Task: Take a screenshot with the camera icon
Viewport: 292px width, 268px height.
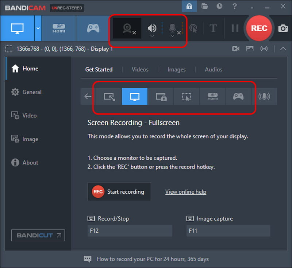Action: (x=283, y=28)
